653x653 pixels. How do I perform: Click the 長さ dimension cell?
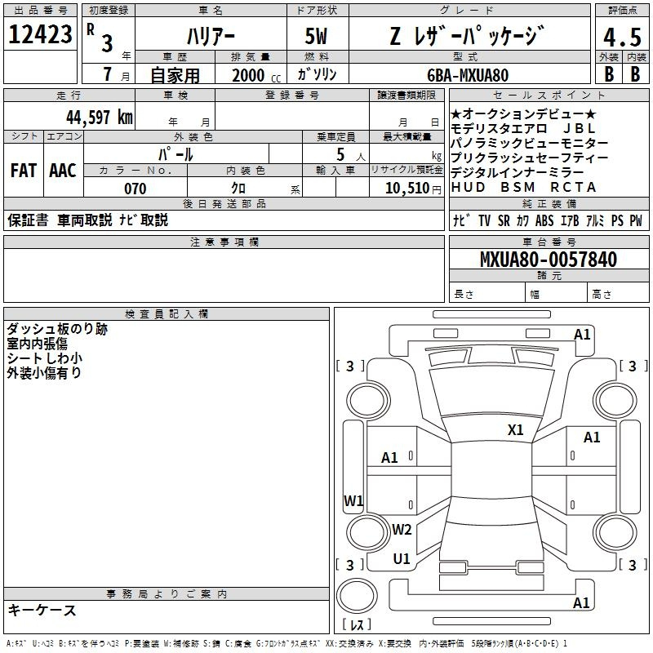pos(487,292)
